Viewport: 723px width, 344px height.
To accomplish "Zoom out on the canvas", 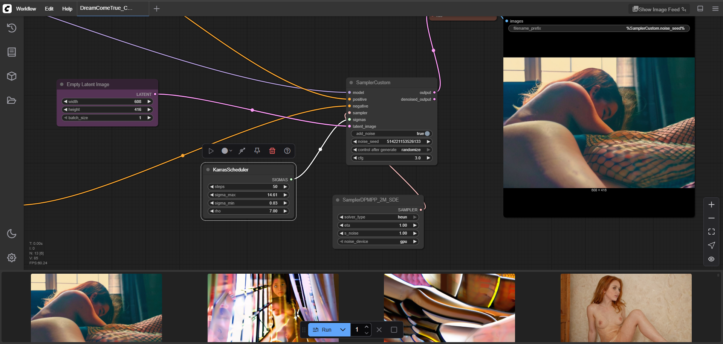I will (711, 218).
